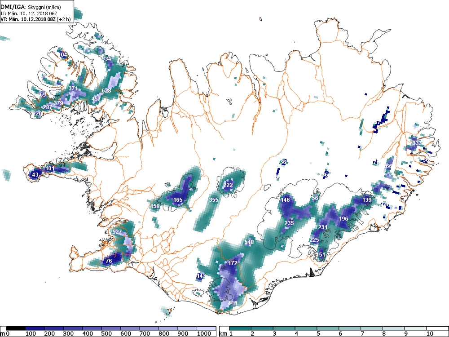
Task: Click the 371 visibility value on the map
Action: point(73,88)
